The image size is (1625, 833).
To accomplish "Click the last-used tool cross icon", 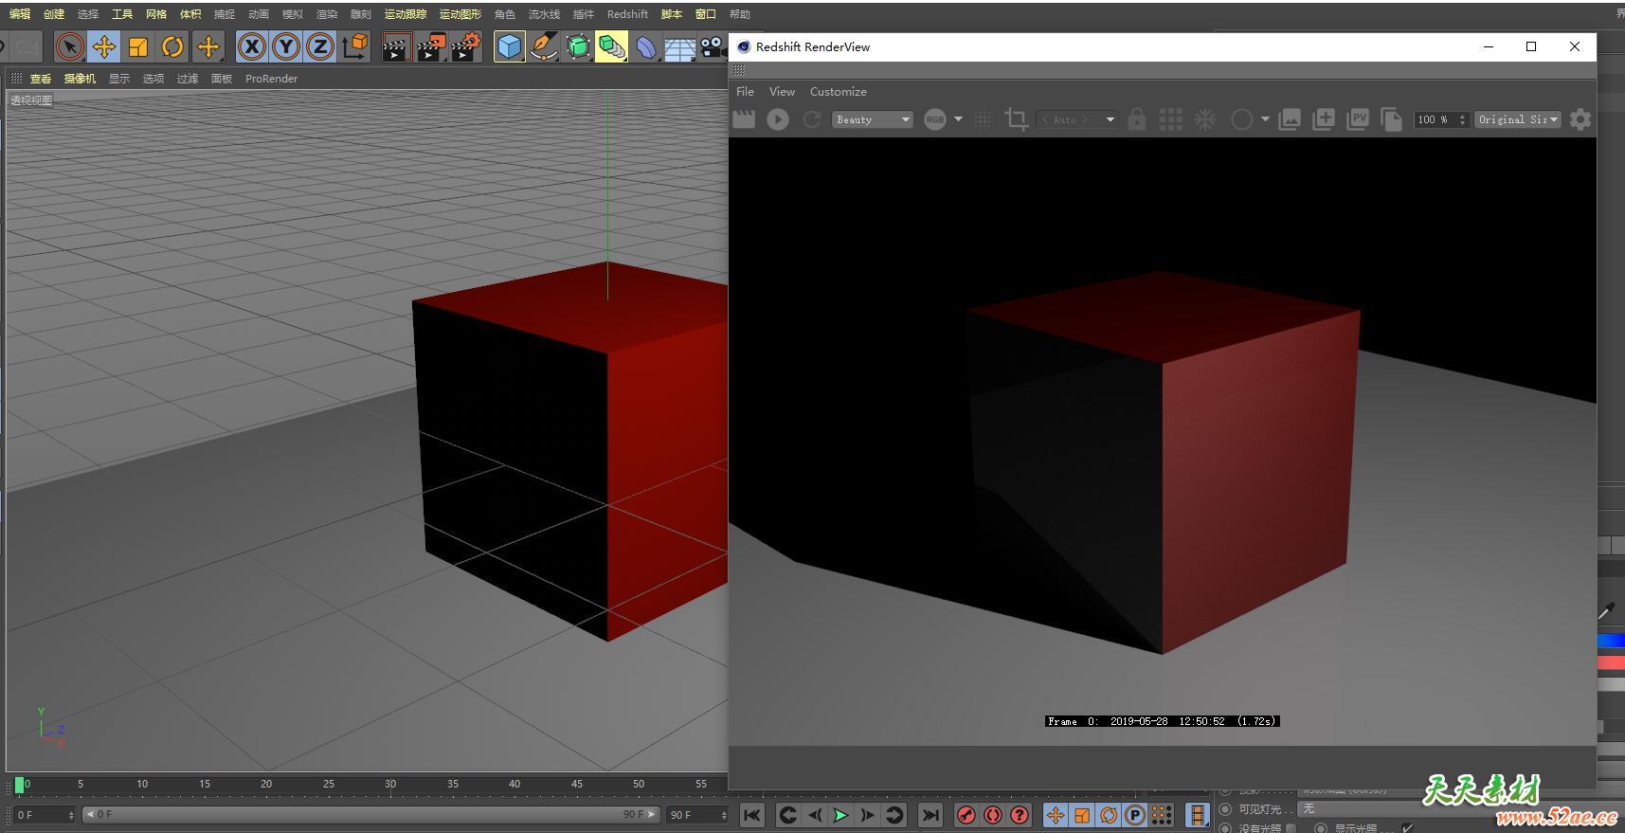I will point(208,46).
